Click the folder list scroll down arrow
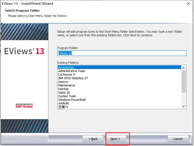 pos(184,106)
